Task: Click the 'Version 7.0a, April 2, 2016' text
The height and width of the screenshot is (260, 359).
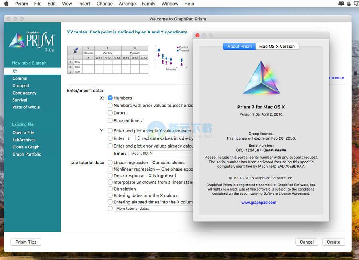Action: (x=261, y=114)
